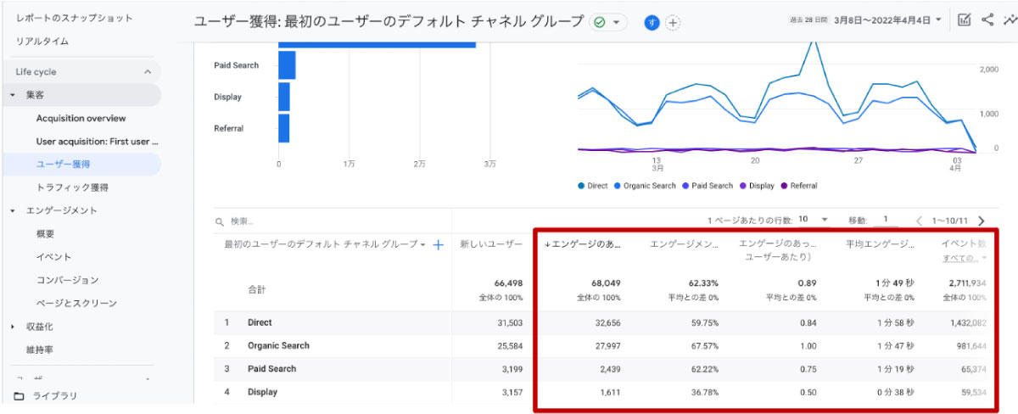Click the report title ユーザー獲得 heading
This screenshot has height=414, width=1018.
click(x=389, y=21)
